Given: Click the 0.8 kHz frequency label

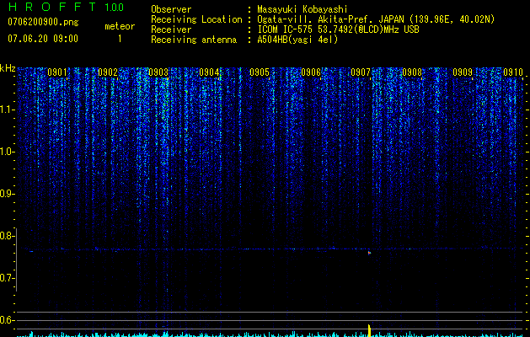Looking at the screenshot, I should click(x=7, y=236).
